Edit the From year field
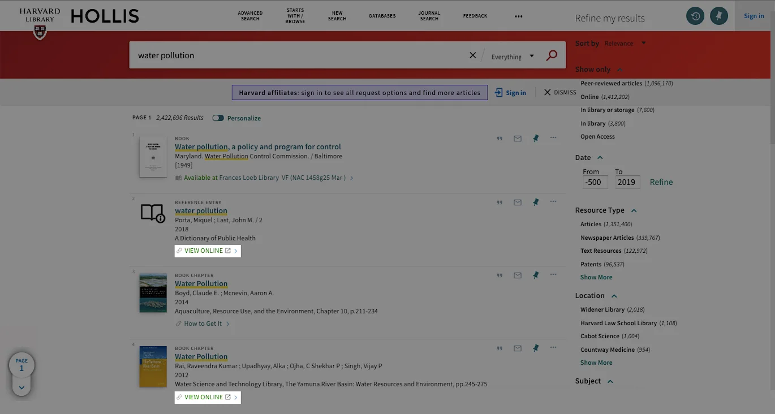Image resolution: width=775 pixels, height=414 pixels. point(595,182)
